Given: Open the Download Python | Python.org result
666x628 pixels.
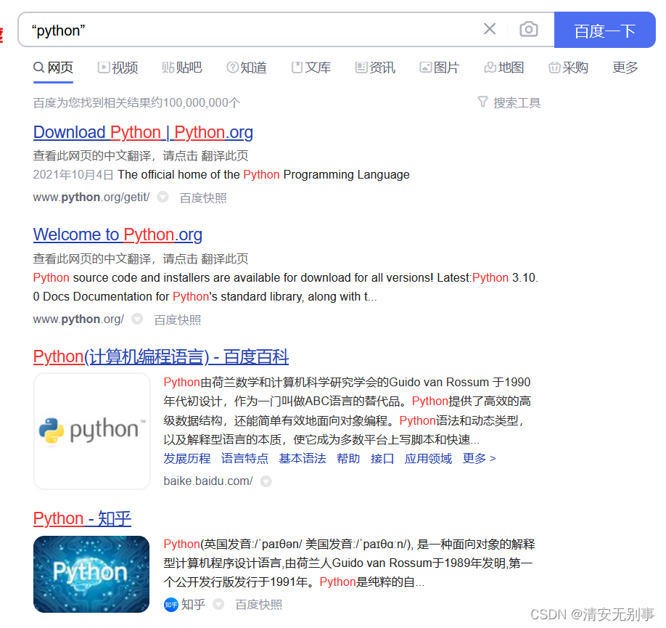Looking at the screenshot, I should (x=143, y=132).
